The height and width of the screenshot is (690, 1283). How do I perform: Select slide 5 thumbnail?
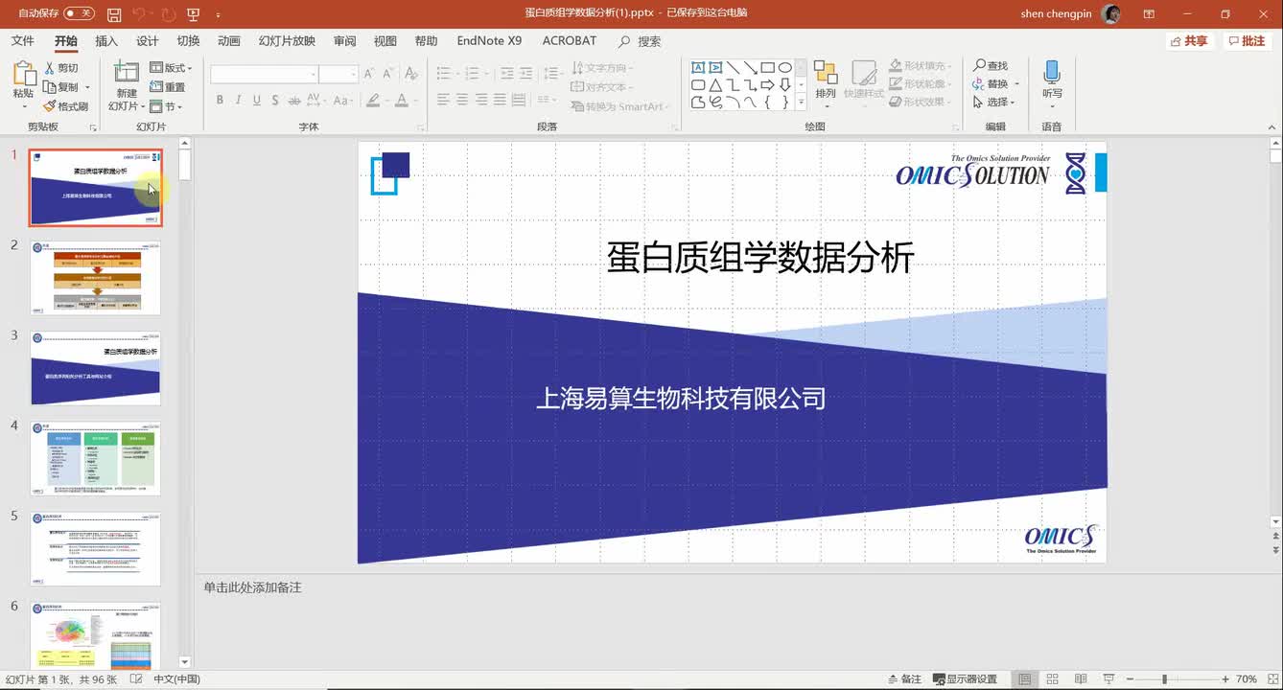click(95, 548)
